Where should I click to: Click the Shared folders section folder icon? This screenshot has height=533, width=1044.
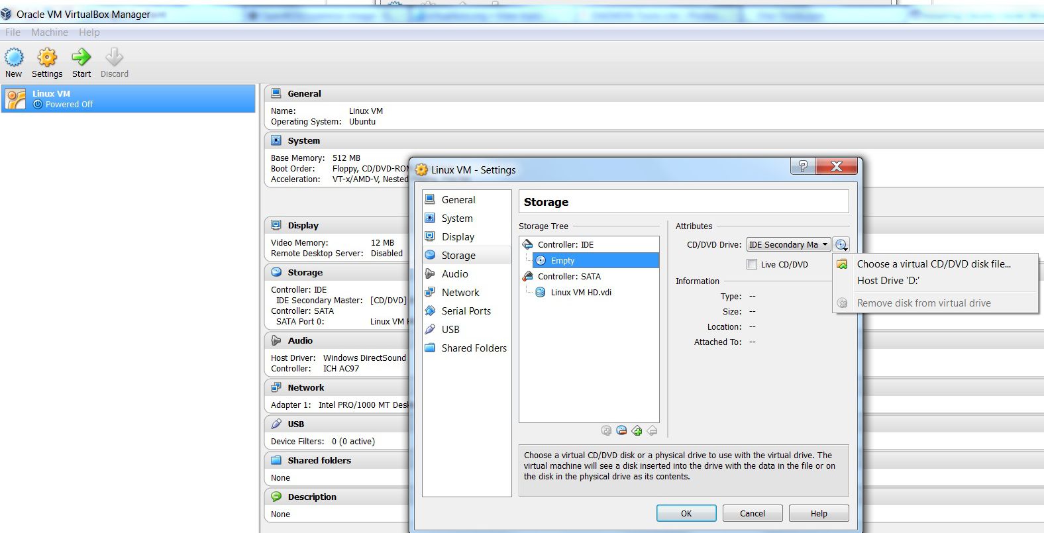tap(276, 460)
